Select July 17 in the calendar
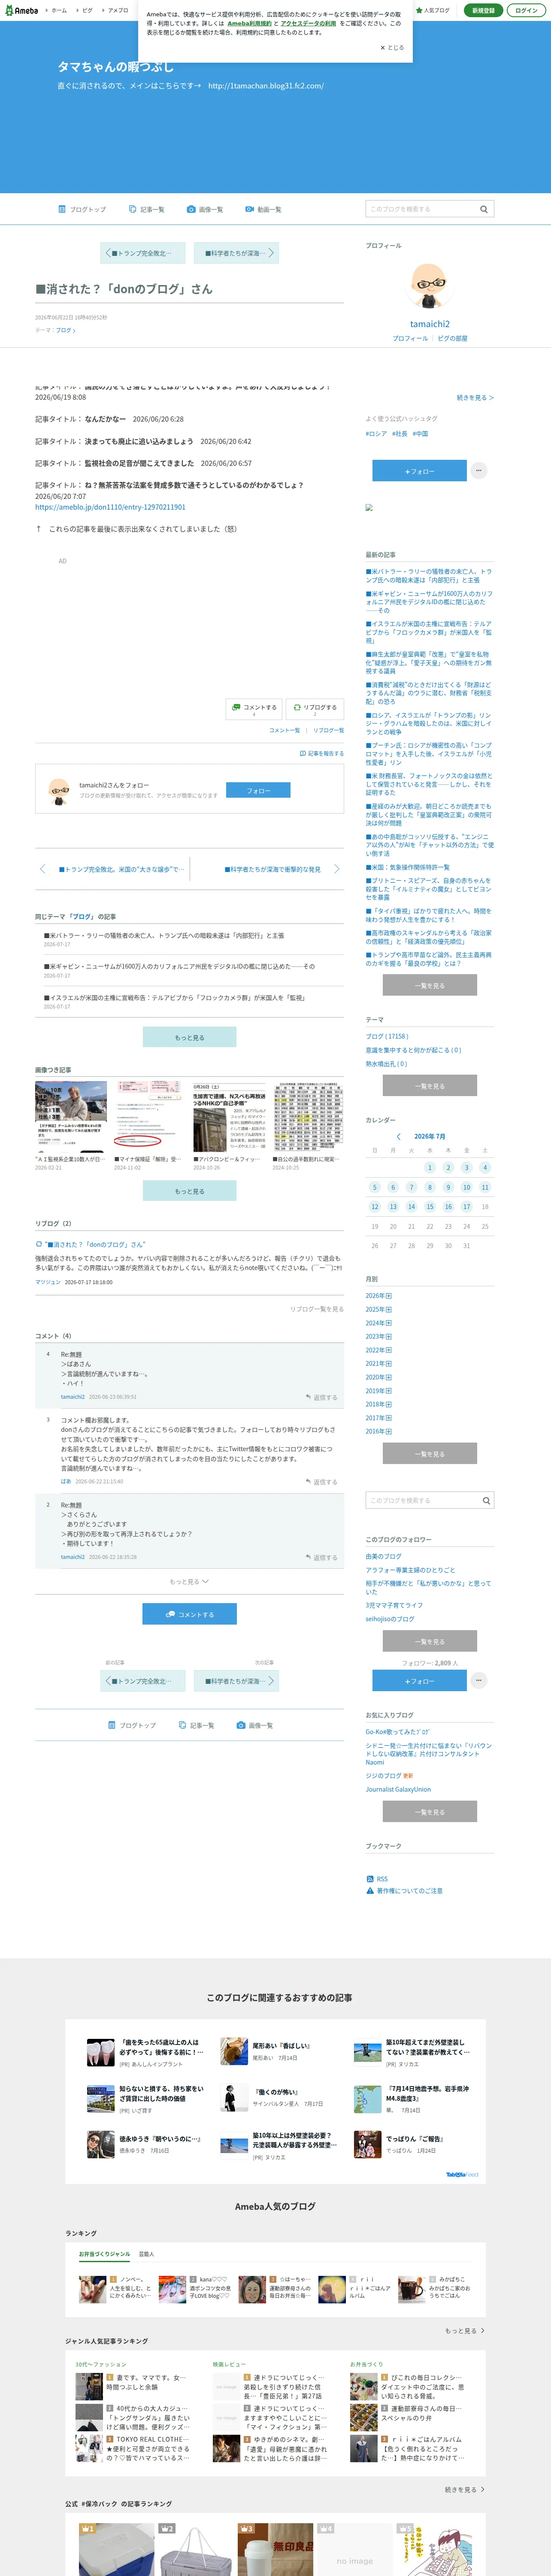The width and height of the screenshot is (551, 2576). pos(466,1207)
